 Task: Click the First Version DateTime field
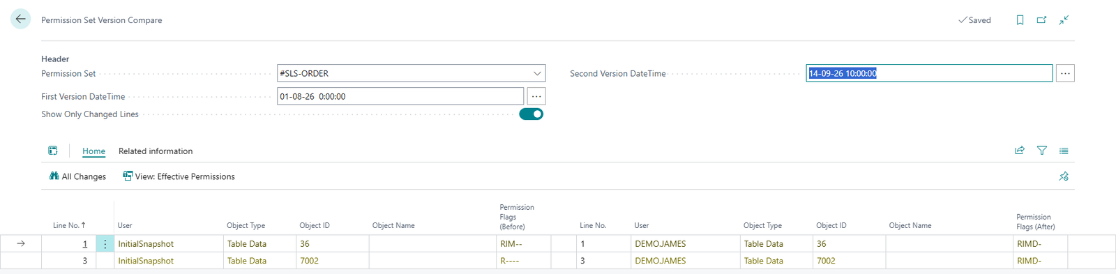tap(400, 96)
